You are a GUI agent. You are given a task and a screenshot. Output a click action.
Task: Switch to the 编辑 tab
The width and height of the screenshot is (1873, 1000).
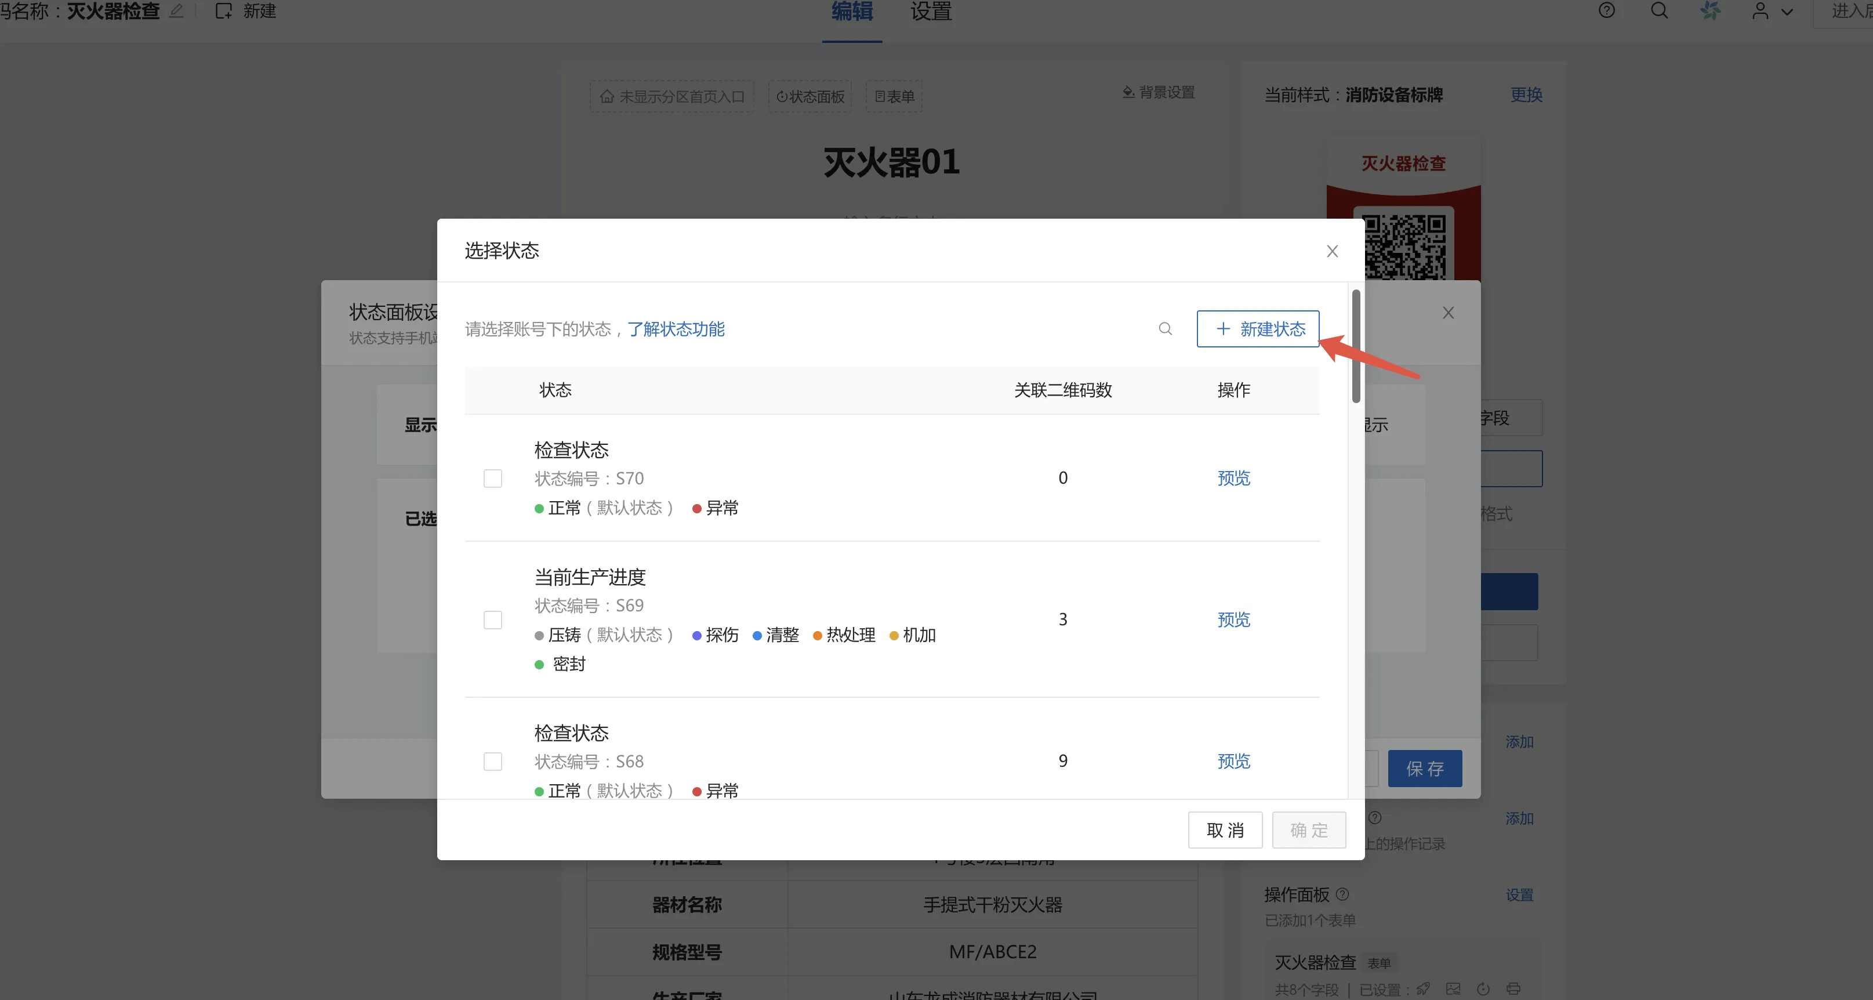tap(852, 12)
